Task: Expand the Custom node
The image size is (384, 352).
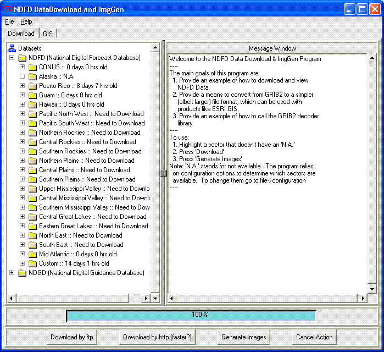Action: [22, 263]
